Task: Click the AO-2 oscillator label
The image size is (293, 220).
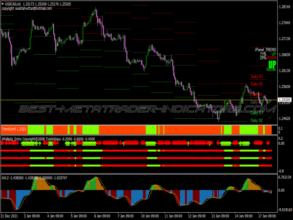Action: 34,178
